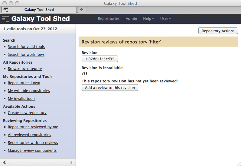Click the 'Reviewing Repositories' section heading
Viewport: 241px width, 166px height.
25,121
